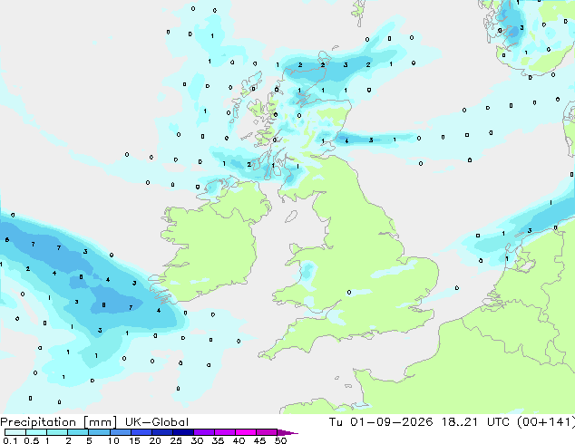Click the 'Precipitation [mm]' title text
The height and width of the screenshot is (444, 575).
[x=59, y=422]
